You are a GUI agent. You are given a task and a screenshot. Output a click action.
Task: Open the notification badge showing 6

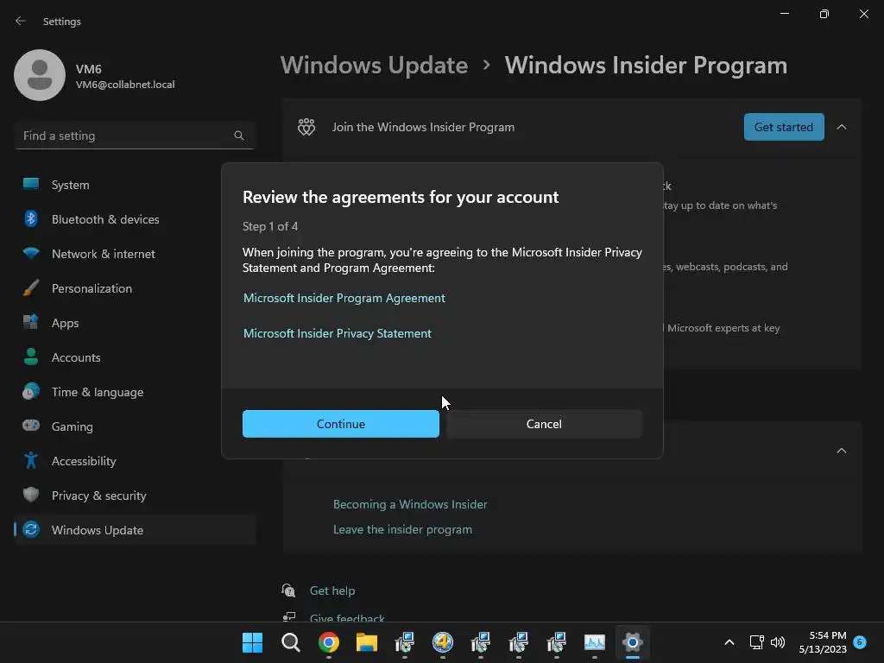pyautogui.click(x=860, y=641)
